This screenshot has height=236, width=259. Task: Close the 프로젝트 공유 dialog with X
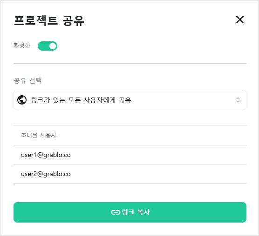pyautogui.click(x=240, y=20)
